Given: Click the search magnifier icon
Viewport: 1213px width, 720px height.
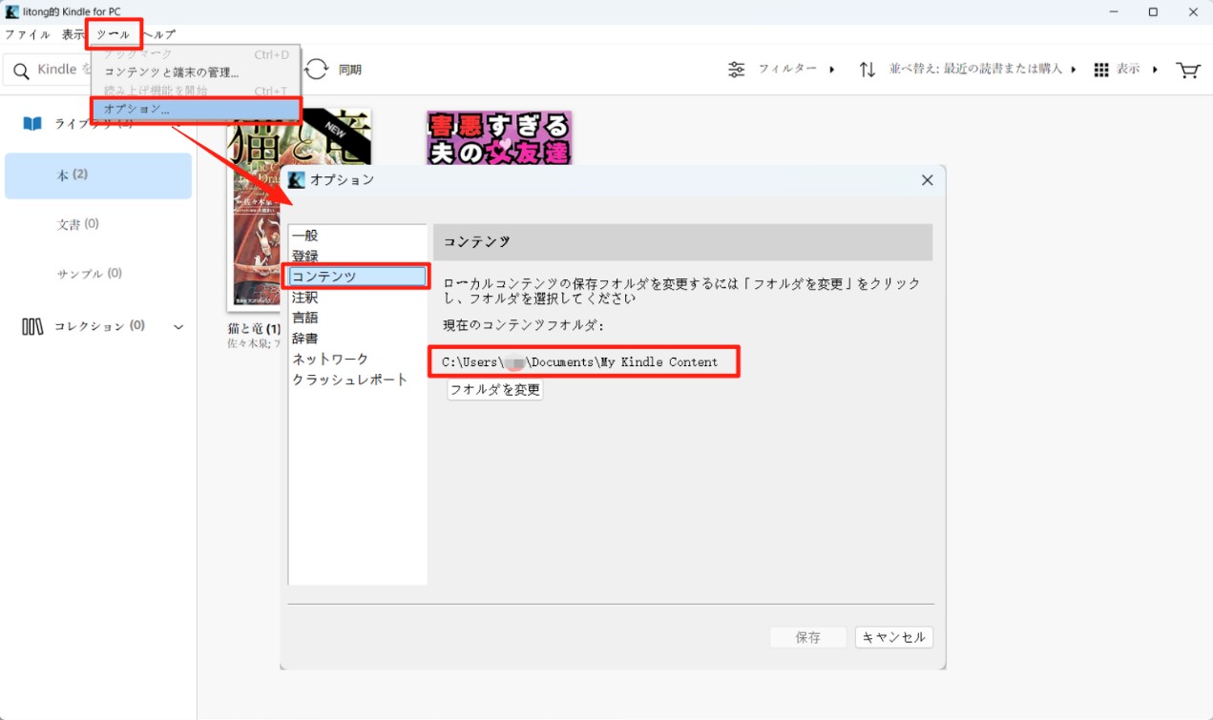Looking at the screenshot, I should (21, 71).
